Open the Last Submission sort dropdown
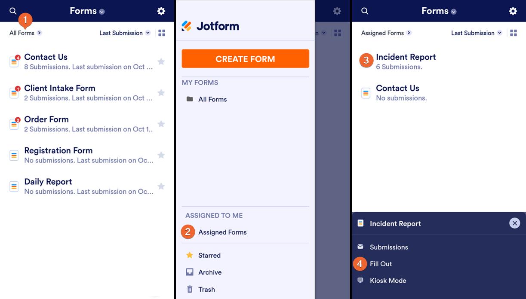 124,33
